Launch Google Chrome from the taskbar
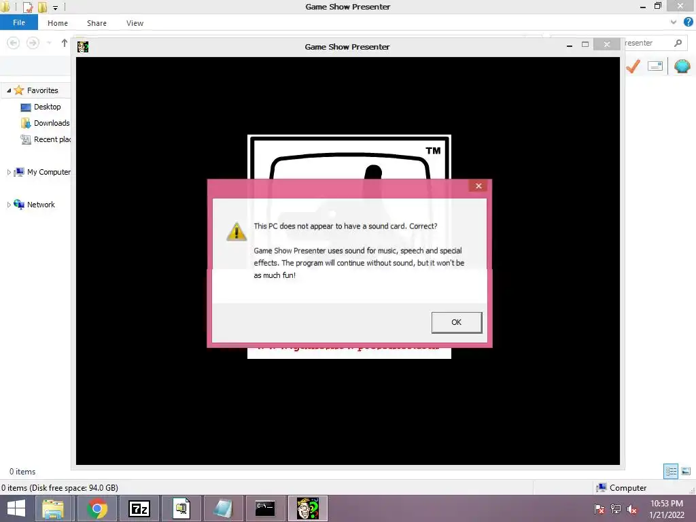This screenshot has width=696, height=522. [97, 508]
